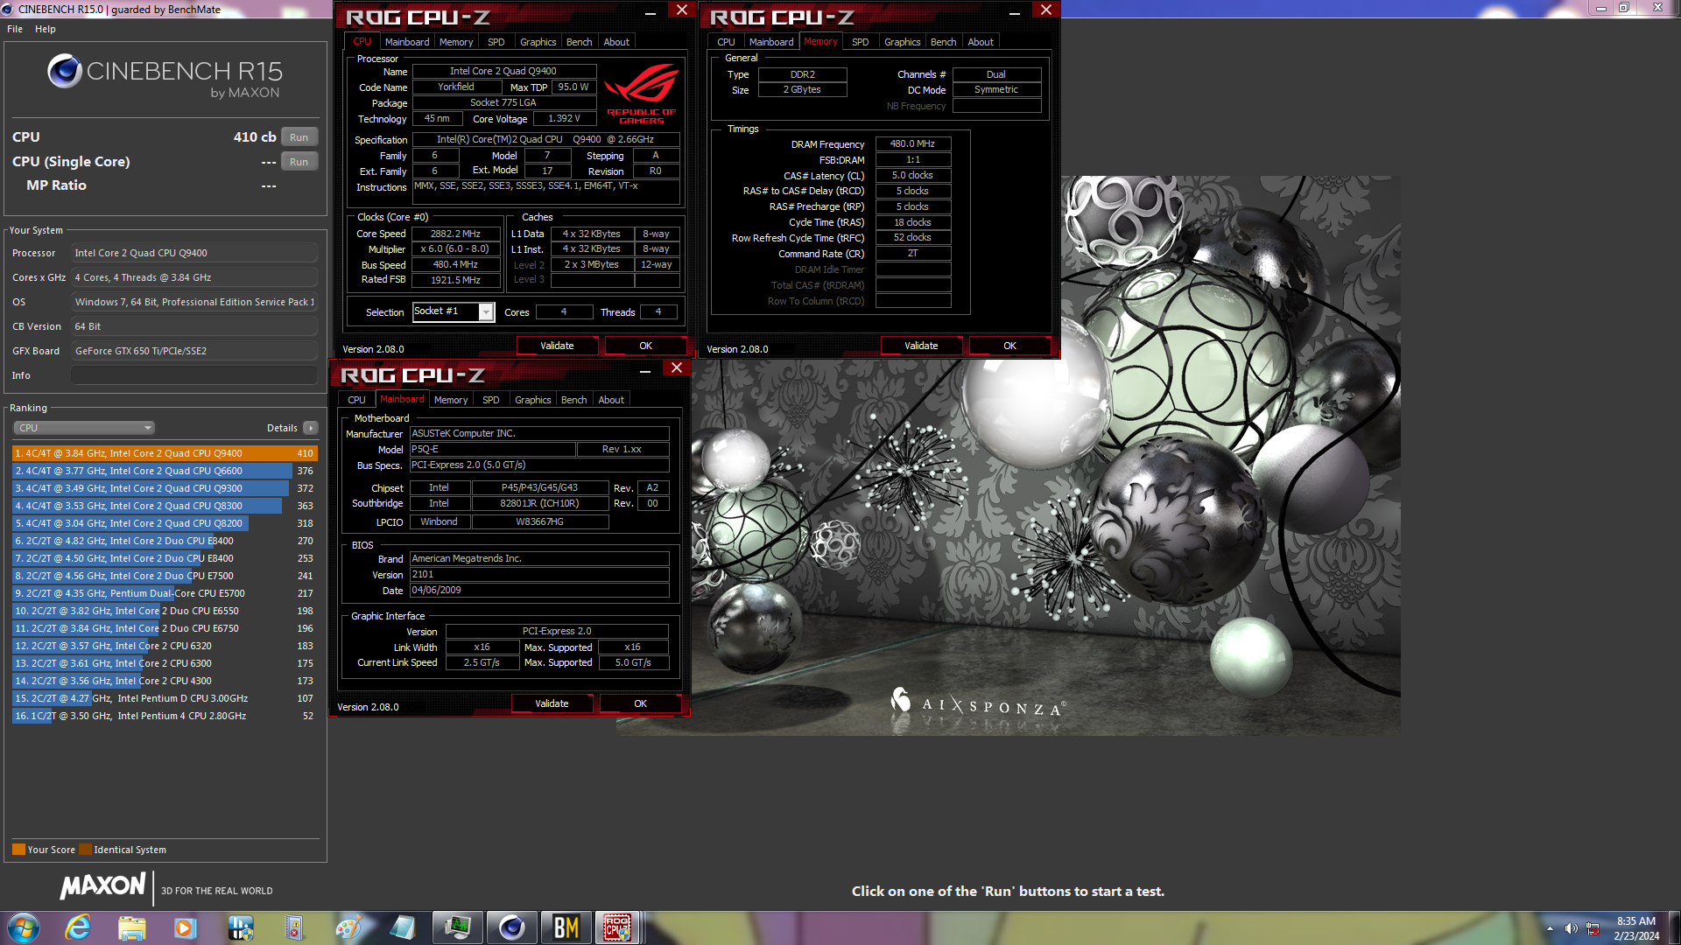
Task: Open the Windows Start menu orb
Action: (x=24, y=927)
